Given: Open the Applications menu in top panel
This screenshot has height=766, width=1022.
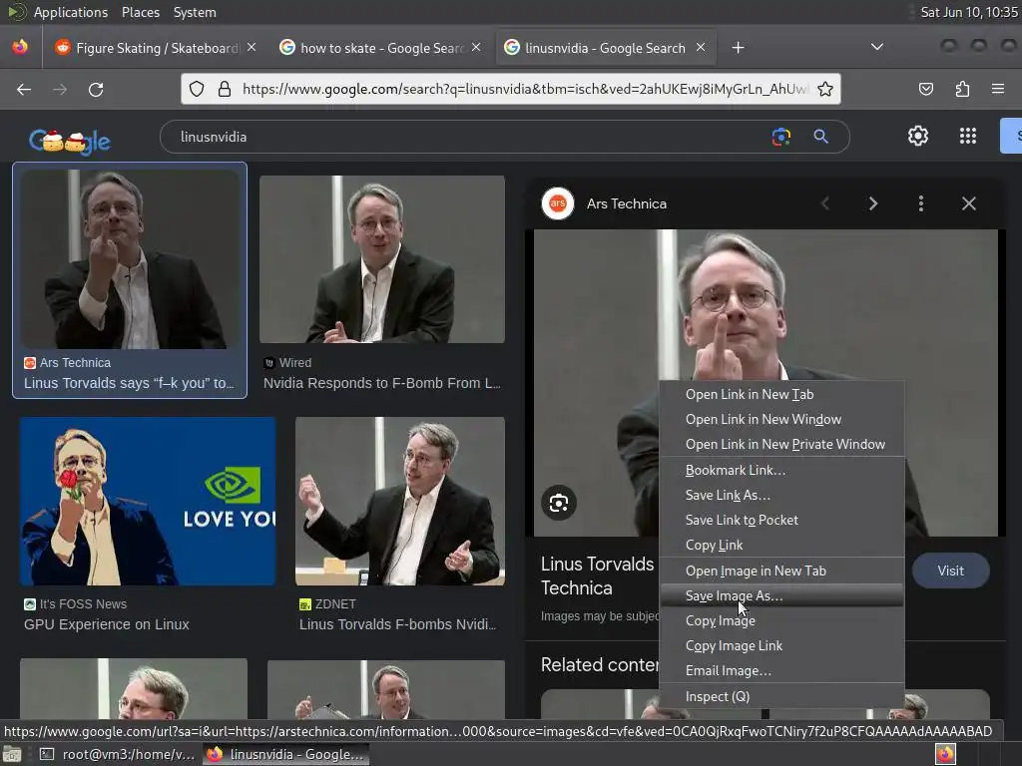Looking at the screenshot, I should [71, 12].
